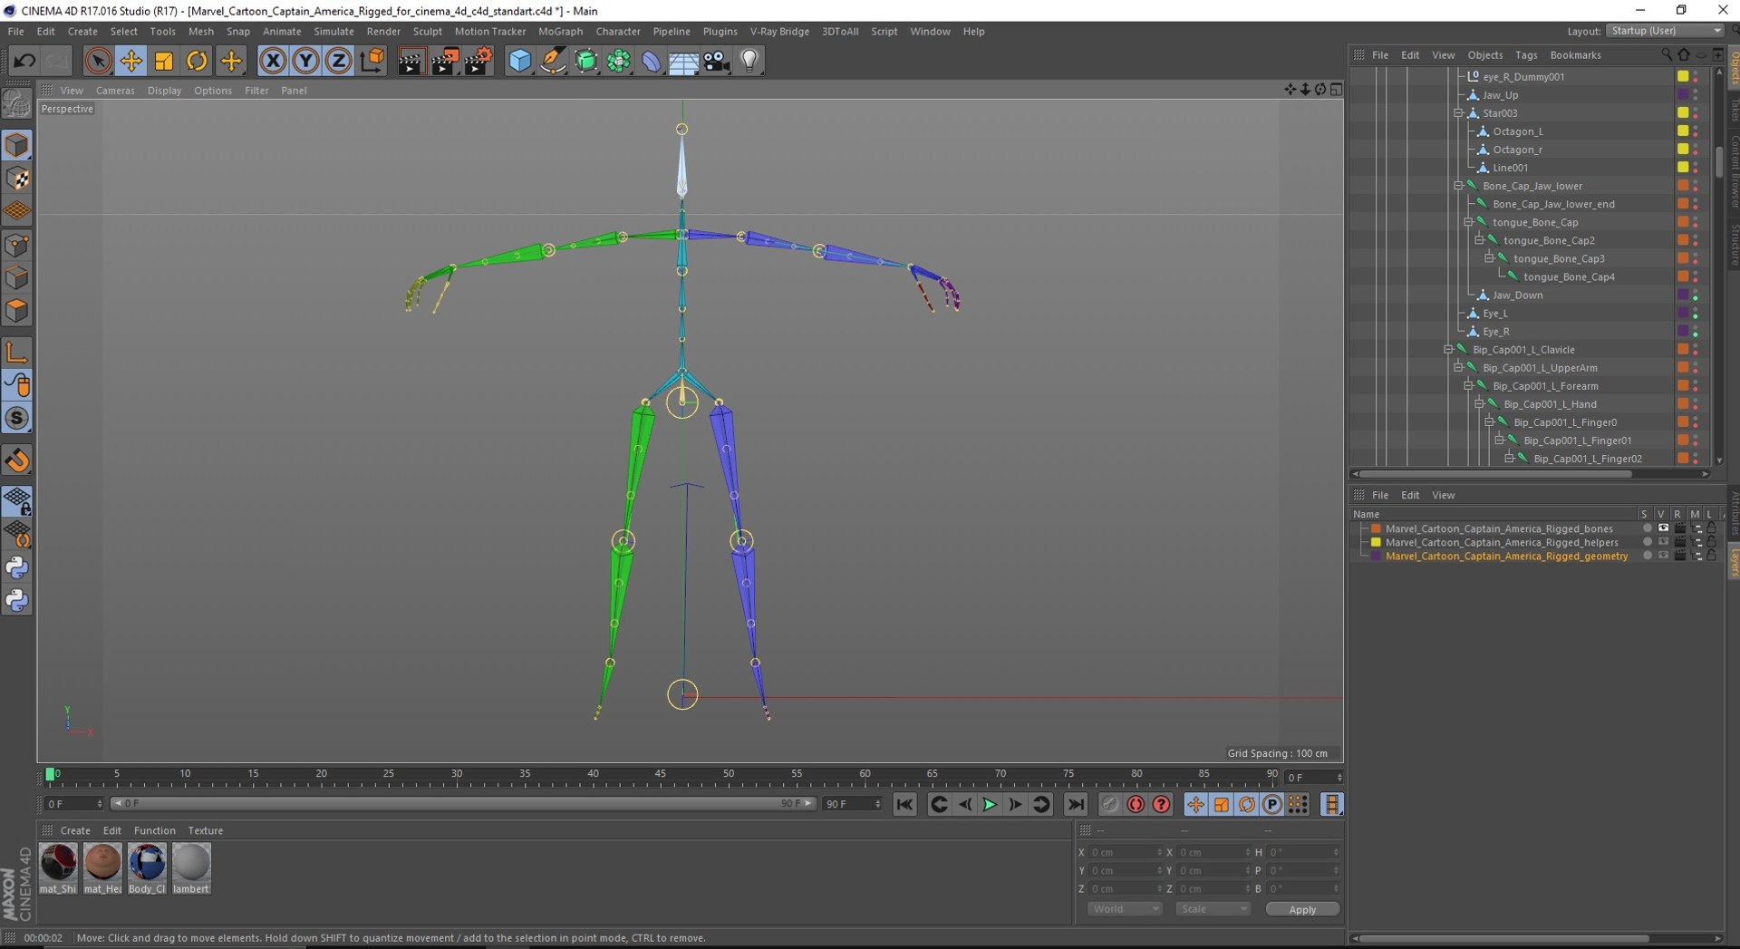Collapse Bip_Cap001_L_Clavicle tree node
Image resolution: width=1740 pixels, height=949 pixels.
pos(1448,349)
